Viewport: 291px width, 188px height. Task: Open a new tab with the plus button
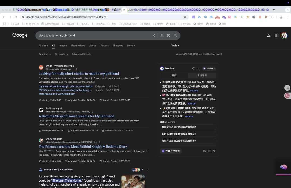pos(274,10)
